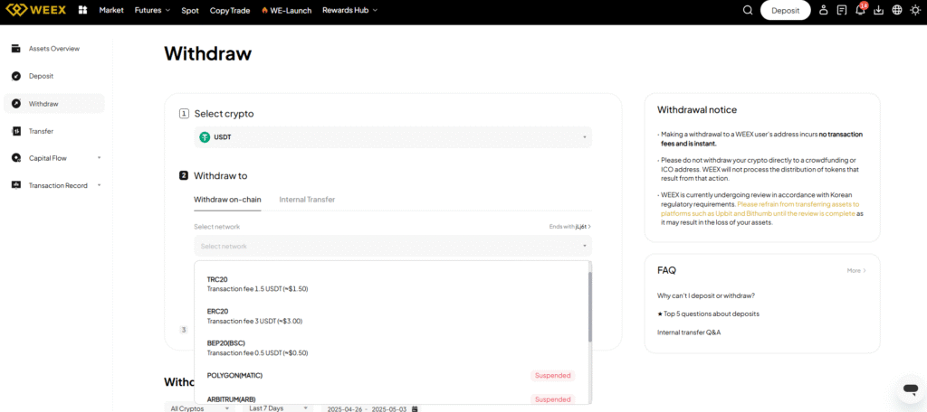Image resolution: width=927 pixels, height=412 pixels.
Task: Select the ARBITRUM(ARB) network option
Action: (x=391, y=399)
